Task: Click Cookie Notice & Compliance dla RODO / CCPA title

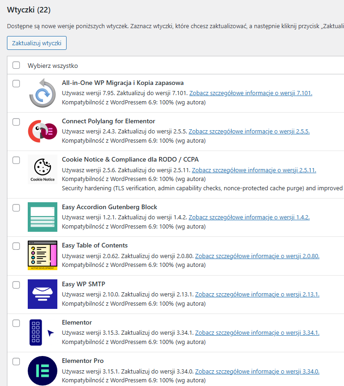Action: point(130,159)
